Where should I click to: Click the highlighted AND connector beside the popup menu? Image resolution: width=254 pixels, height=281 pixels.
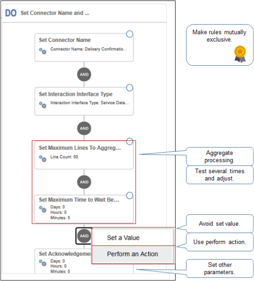[84, 236]
